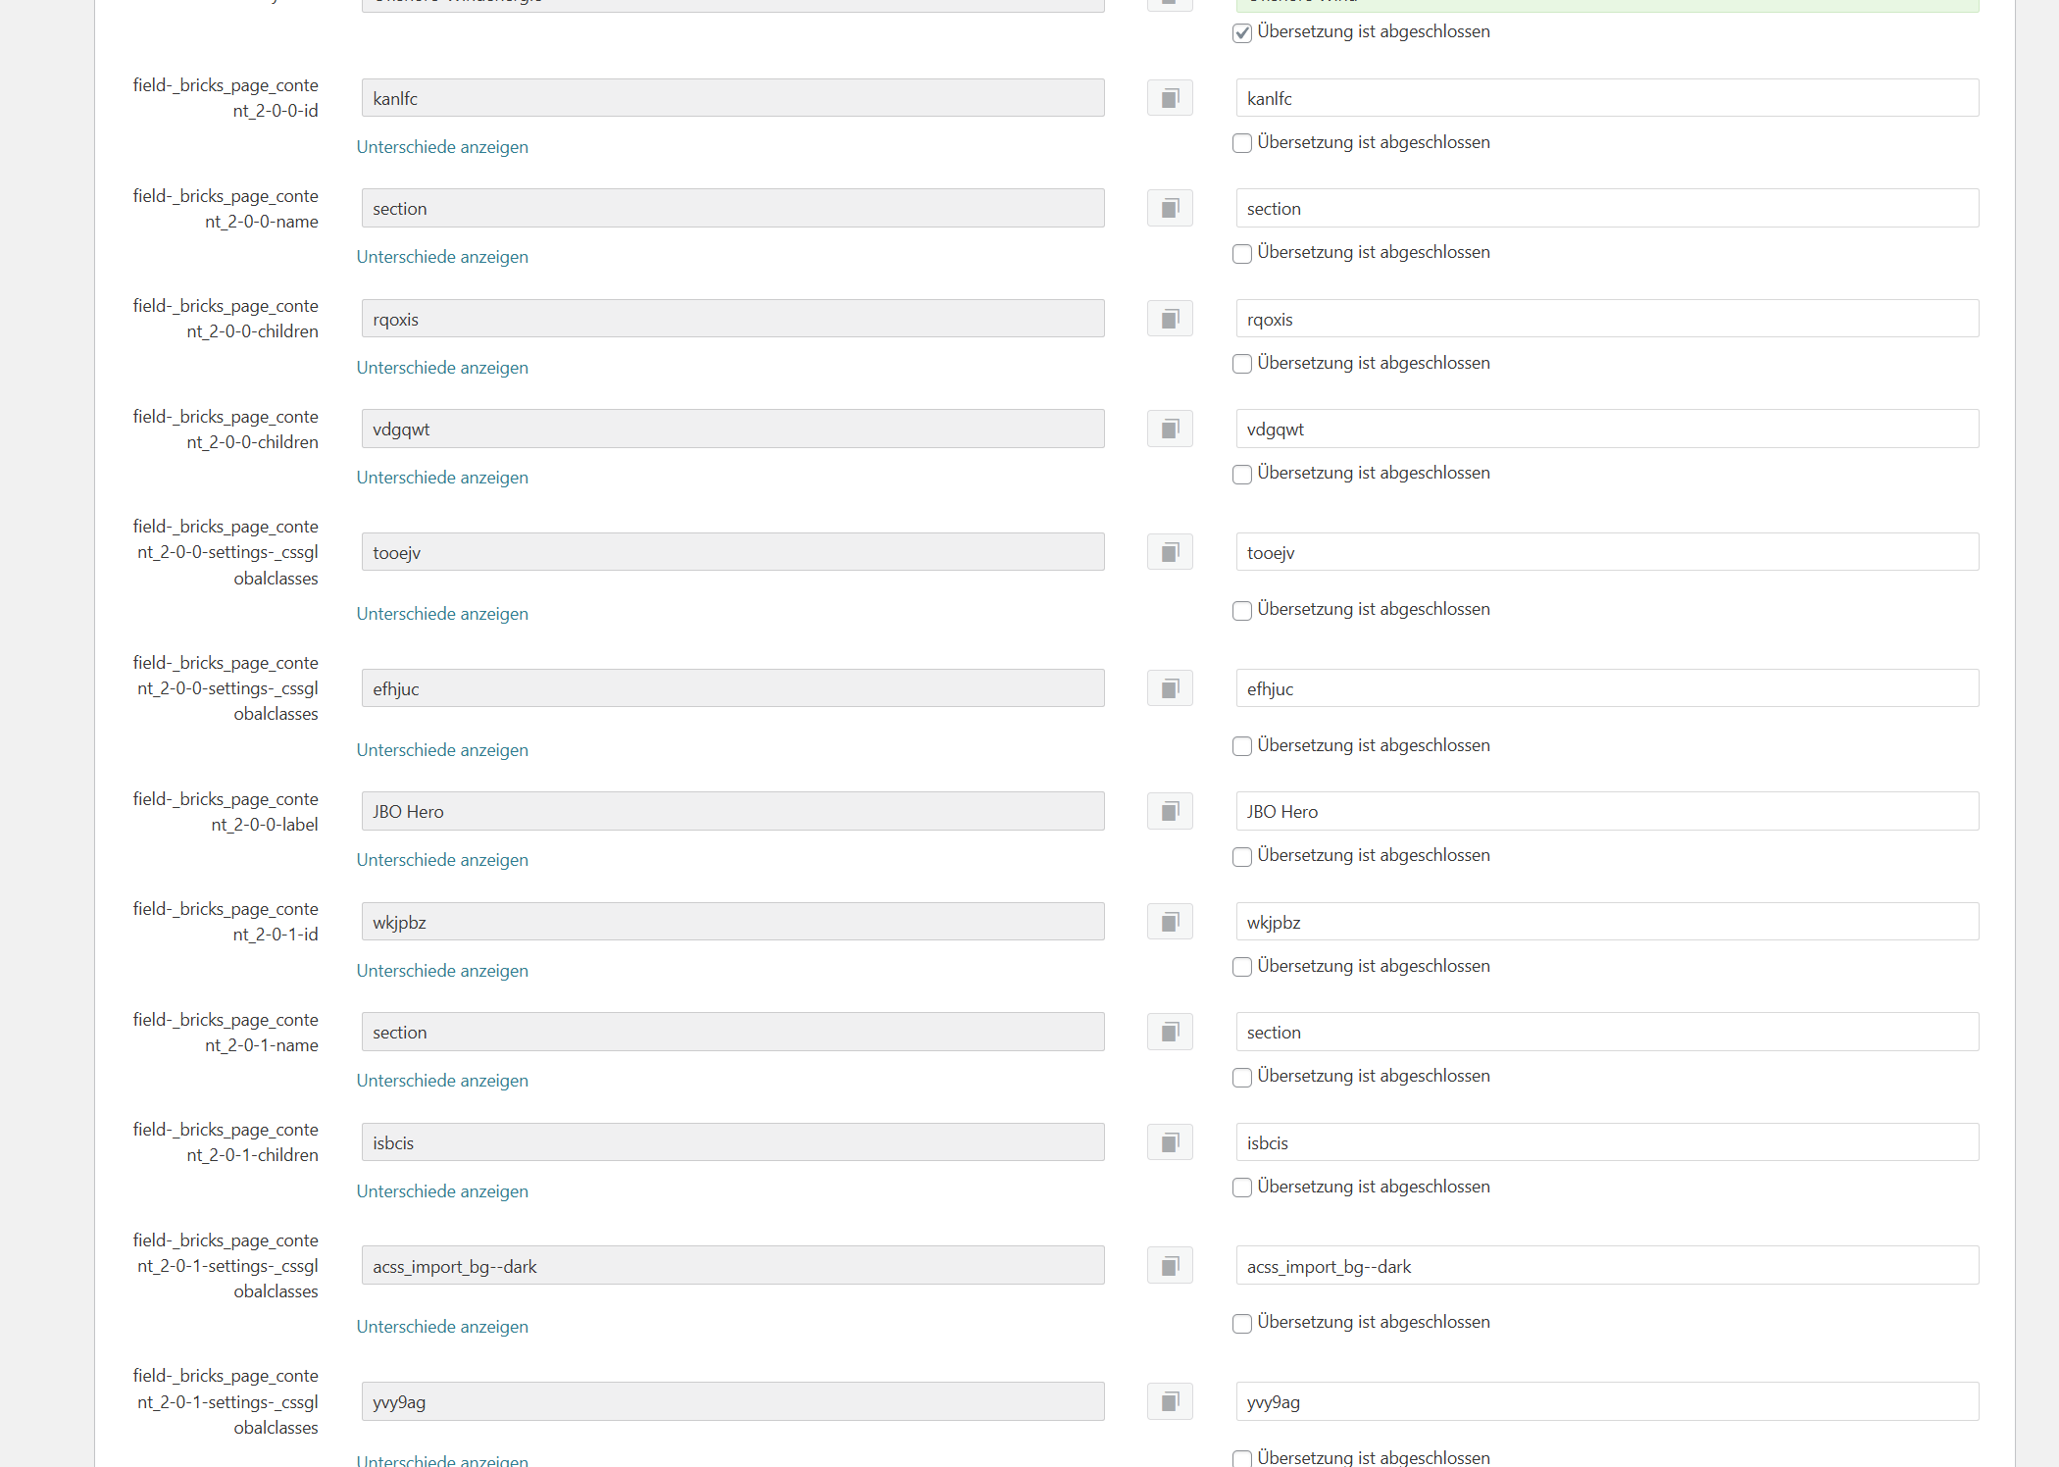
Task: Click copy icon for efhjuc row
Action: [1170, 688]
